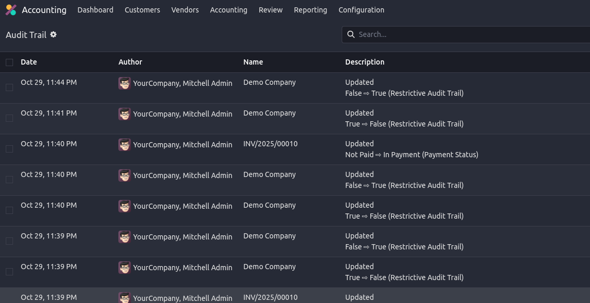Open the Configuration dropdown menu
Viewport: 590px width, 303px height.
pyautogui.click(x=361, y=10)
